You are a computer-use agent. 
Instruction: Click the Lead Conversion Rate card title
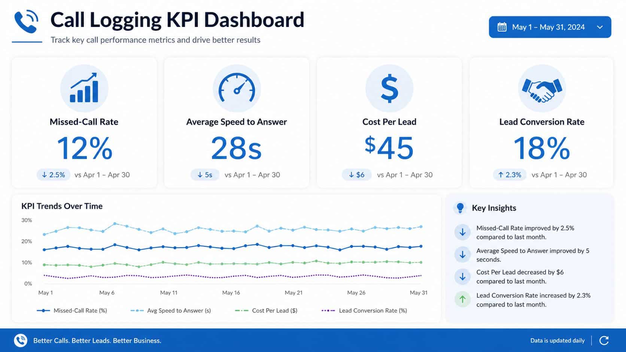(542, 122)
